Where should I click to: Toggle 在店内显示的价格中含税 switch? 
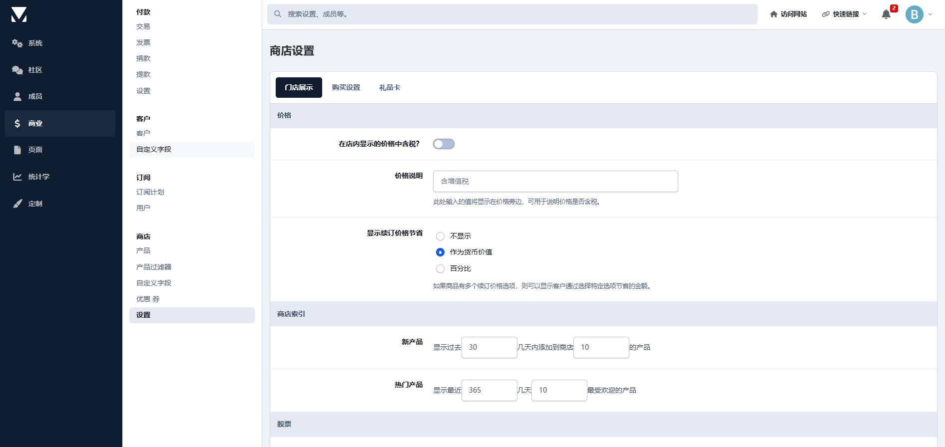(x=444, y=144)
